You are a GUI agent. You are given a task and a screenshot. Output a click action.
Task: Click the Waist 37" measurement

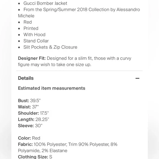click(28, 107)
